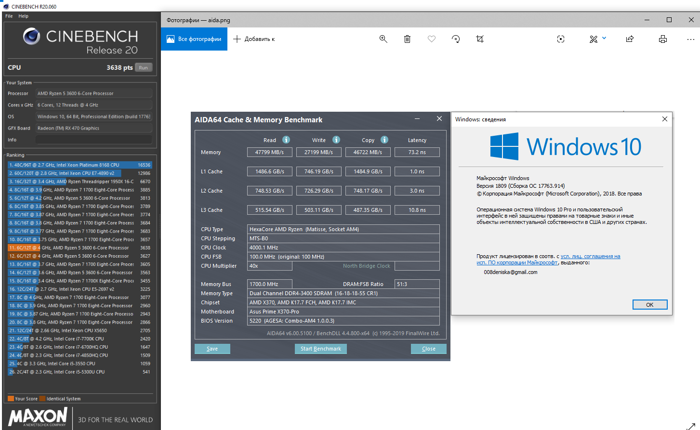Viewport: 700px width, 430px height.
Task: Click the Processor value AMD Ryzen 5 3600
Action: [94, 93]
